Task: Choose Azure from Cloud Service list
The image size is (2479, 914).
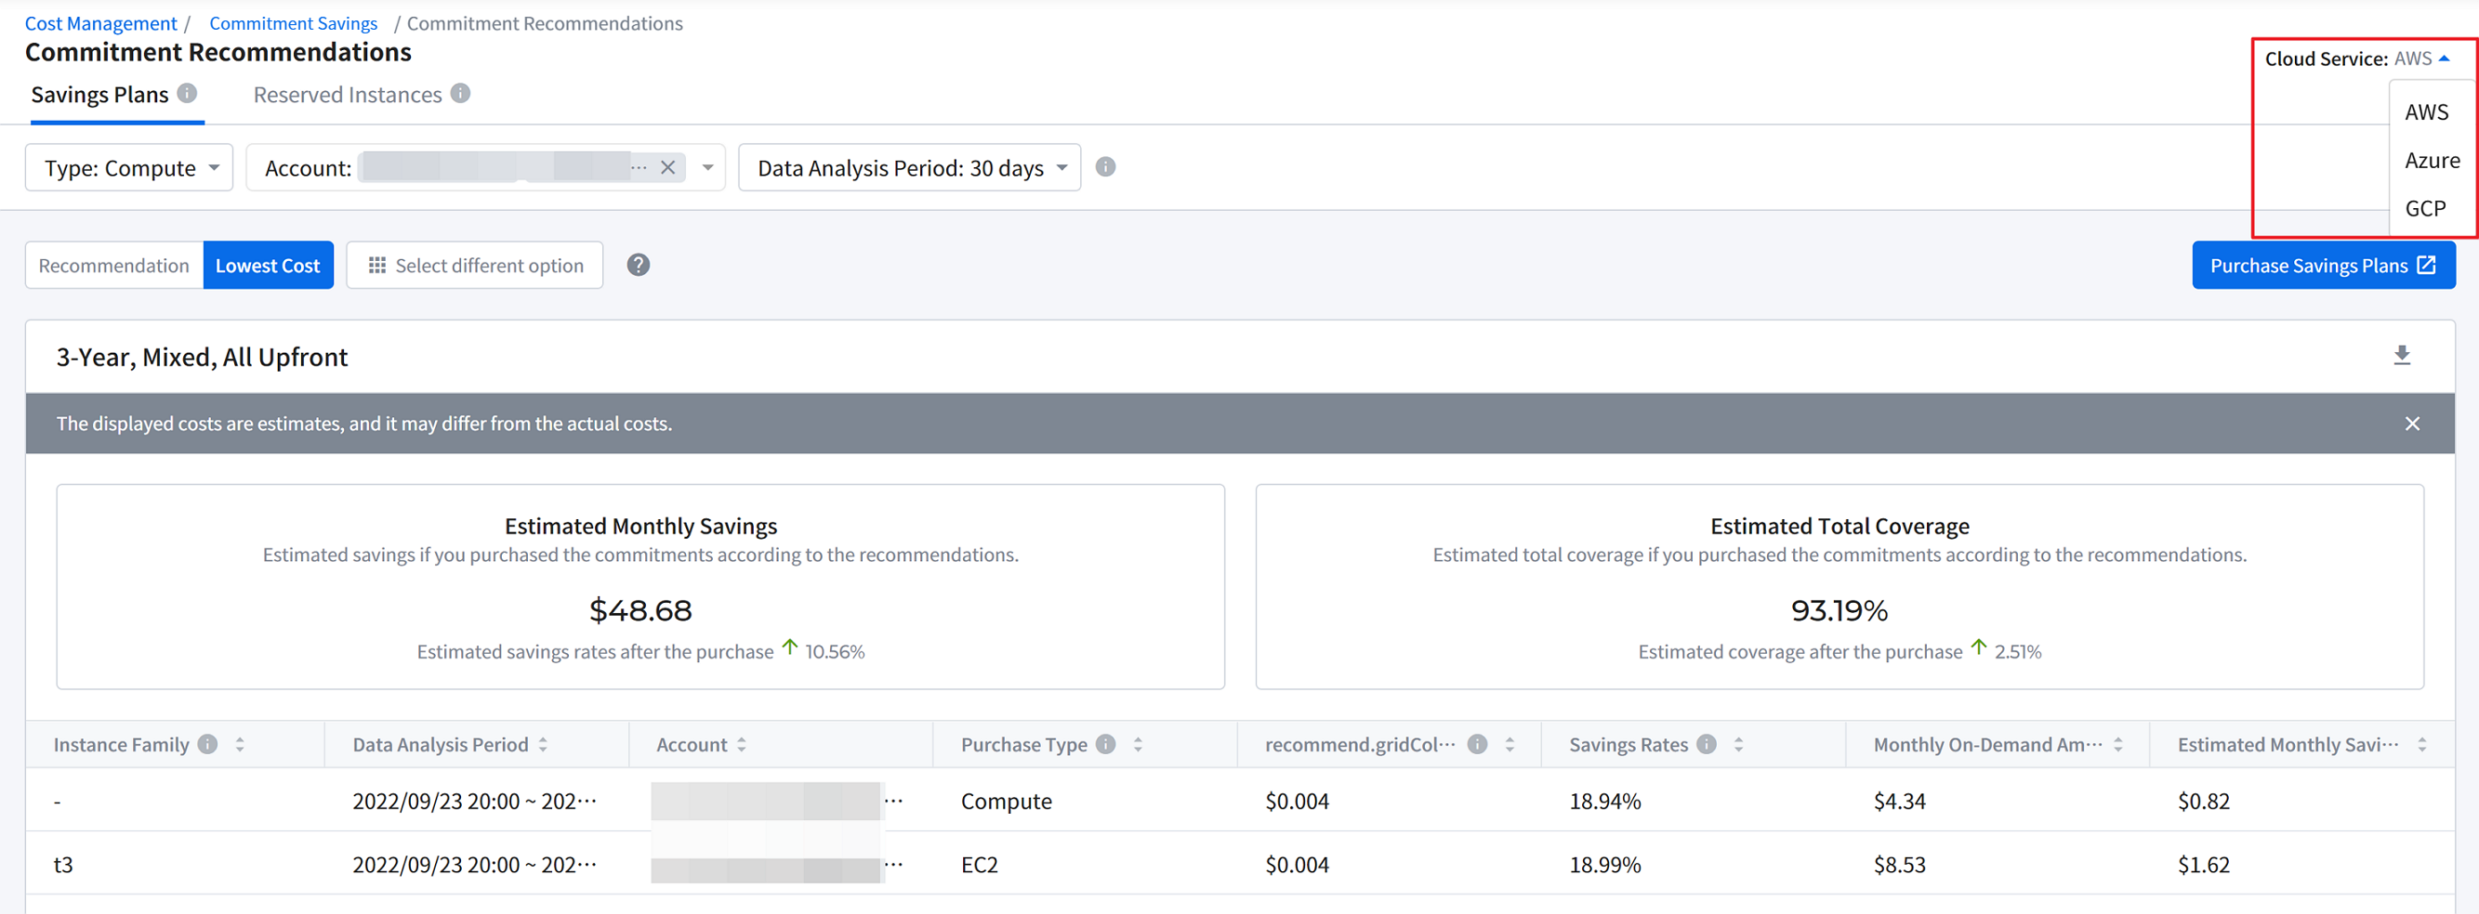Action: coord(2431,161)
